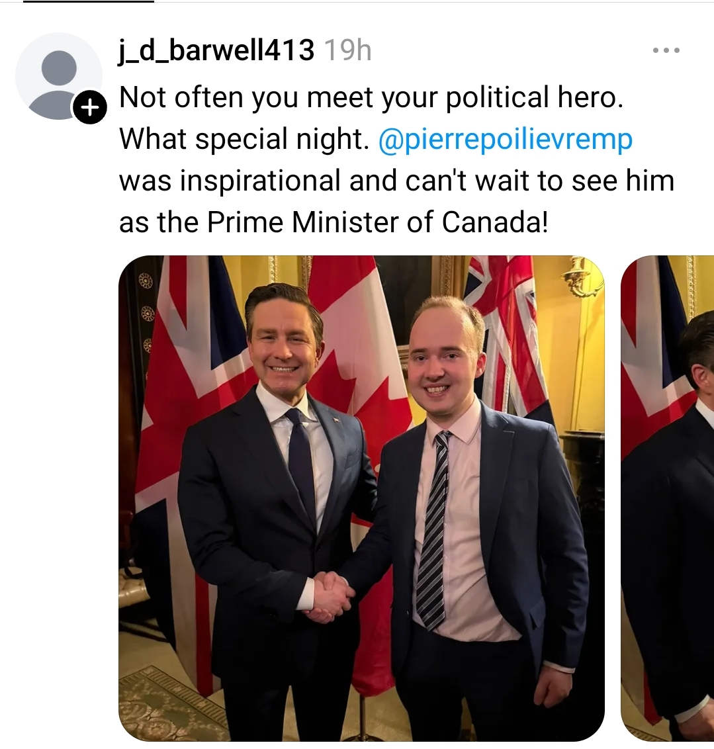Tap the striped tie in the photo
Screen dimensions: 714x749
(435, 525)
